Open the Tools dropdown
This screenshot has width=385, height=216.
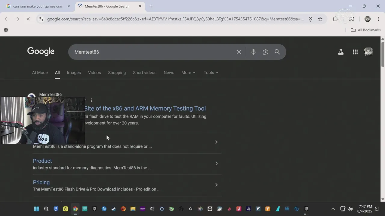tap(211, 73)
